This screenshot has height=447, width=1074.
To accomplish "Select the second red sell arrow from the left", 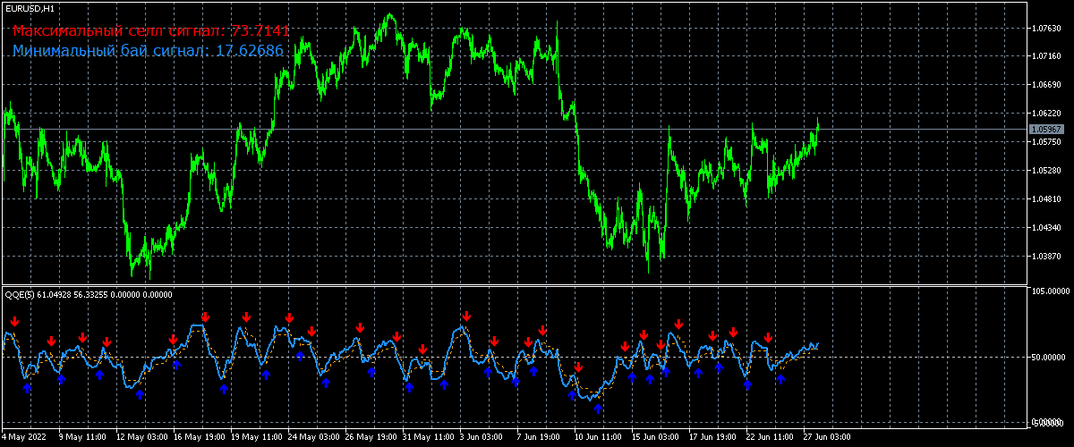I will pos(51,342).
